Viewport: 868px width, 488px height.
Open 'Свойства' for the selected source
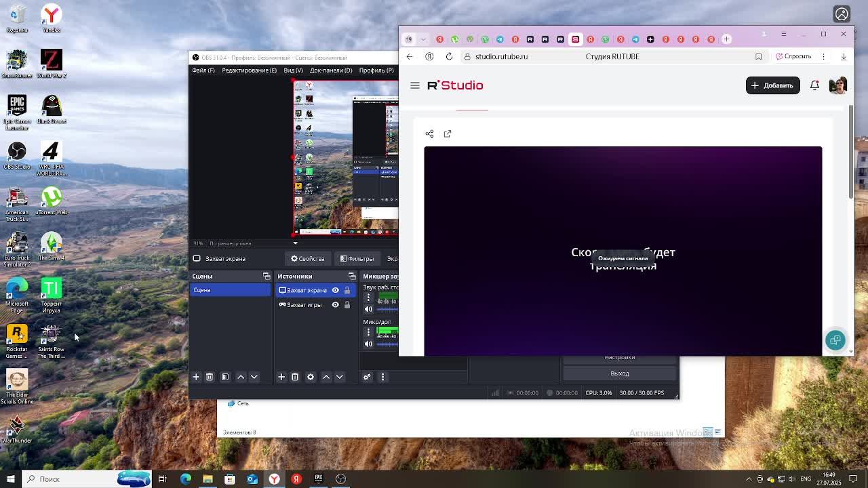pyautogui.click(x=308, y=259)
